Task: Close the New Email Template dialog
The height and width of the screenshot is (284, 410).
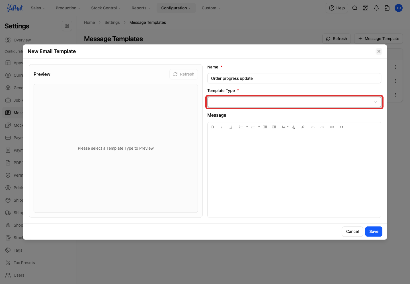Action: click(379, 51)
